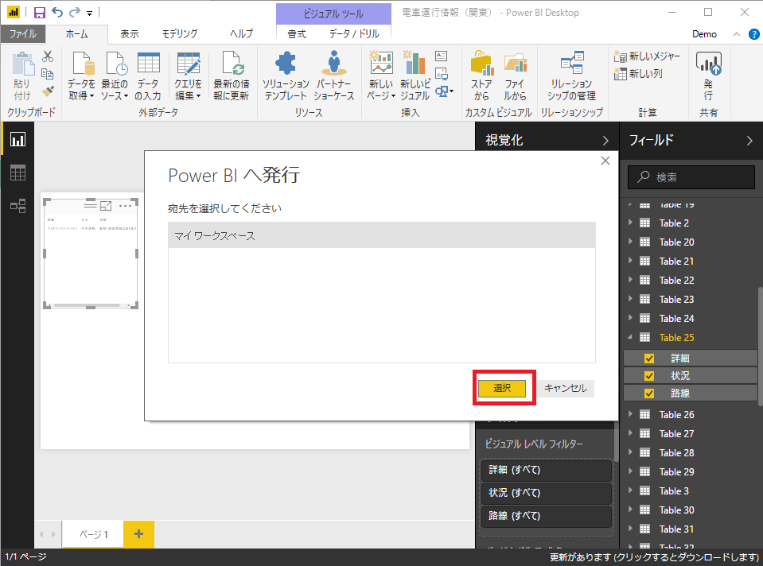Open the help question mark icon

(x=753, y=34)
